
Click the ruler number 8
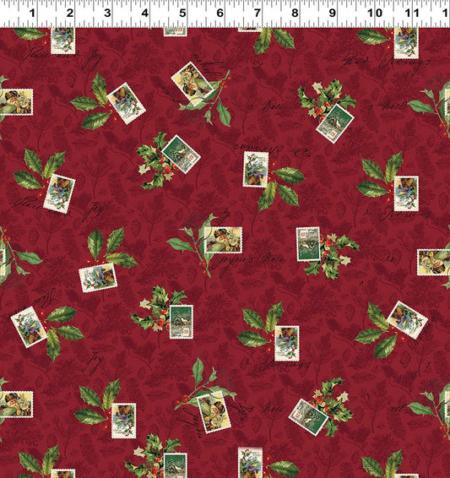pos(295,14)
